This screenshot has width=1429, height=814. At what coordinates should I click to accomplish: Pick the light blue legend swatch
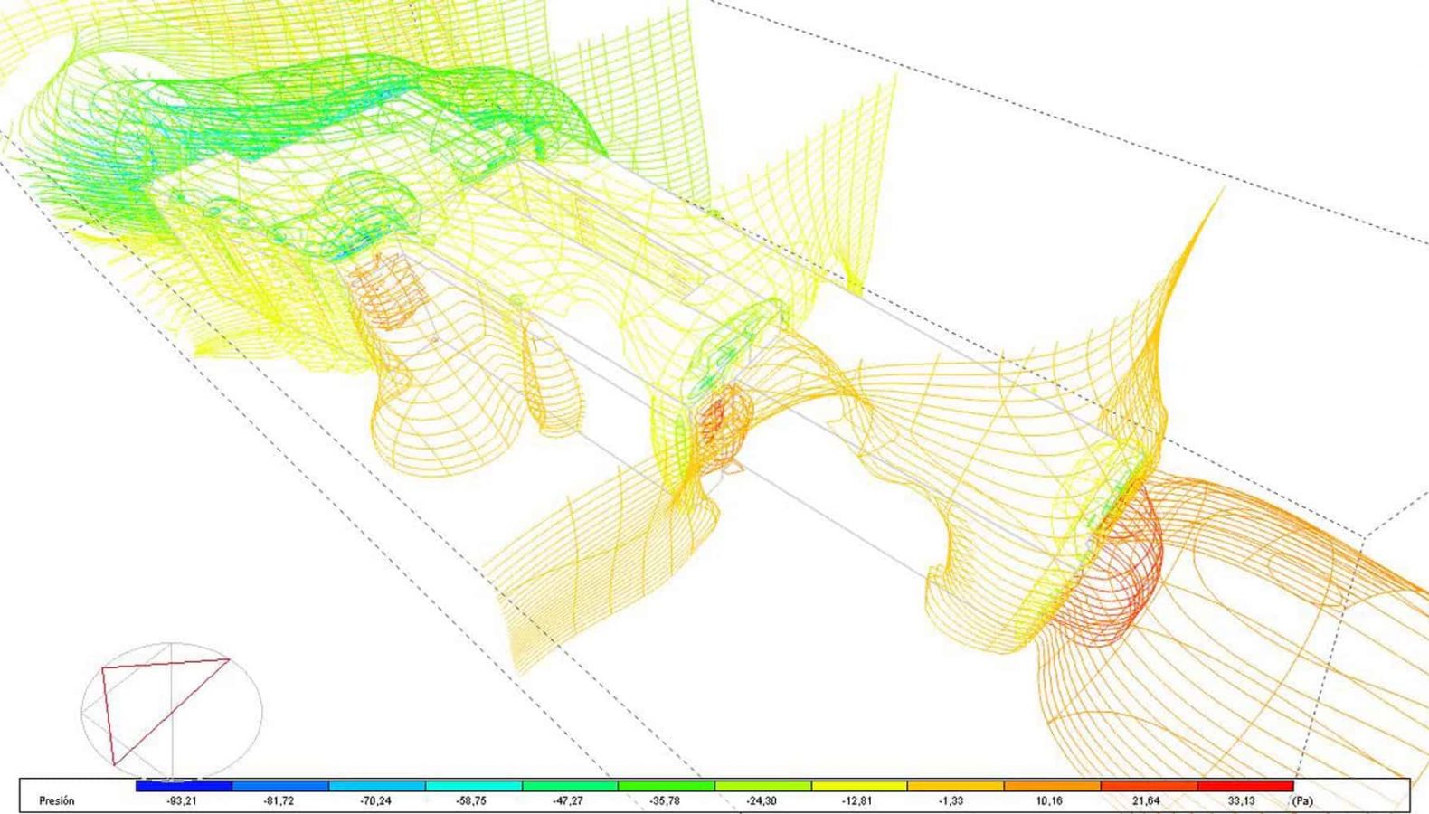pos(377,786)
